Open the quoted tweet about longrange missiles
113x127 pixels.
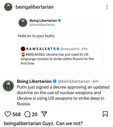coord(60,55)
